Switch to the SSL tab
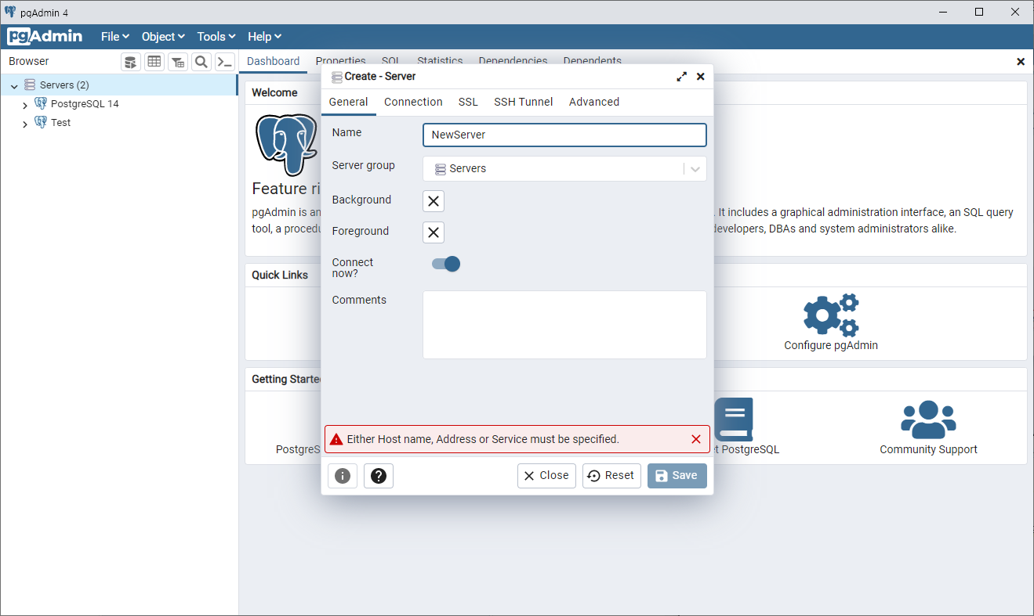 [x=468, y=102]
